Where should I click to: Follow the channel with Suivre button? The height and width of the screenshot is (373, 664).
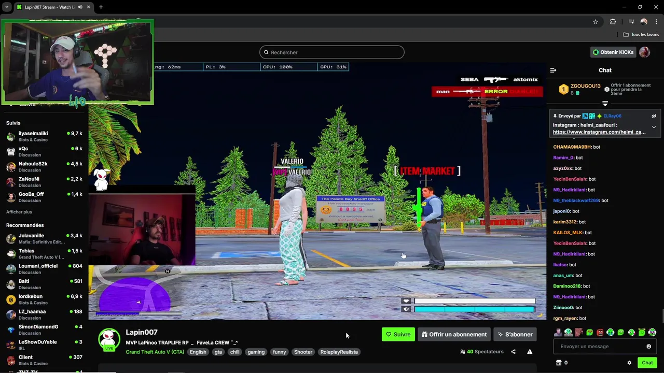(x=398, y=335)
